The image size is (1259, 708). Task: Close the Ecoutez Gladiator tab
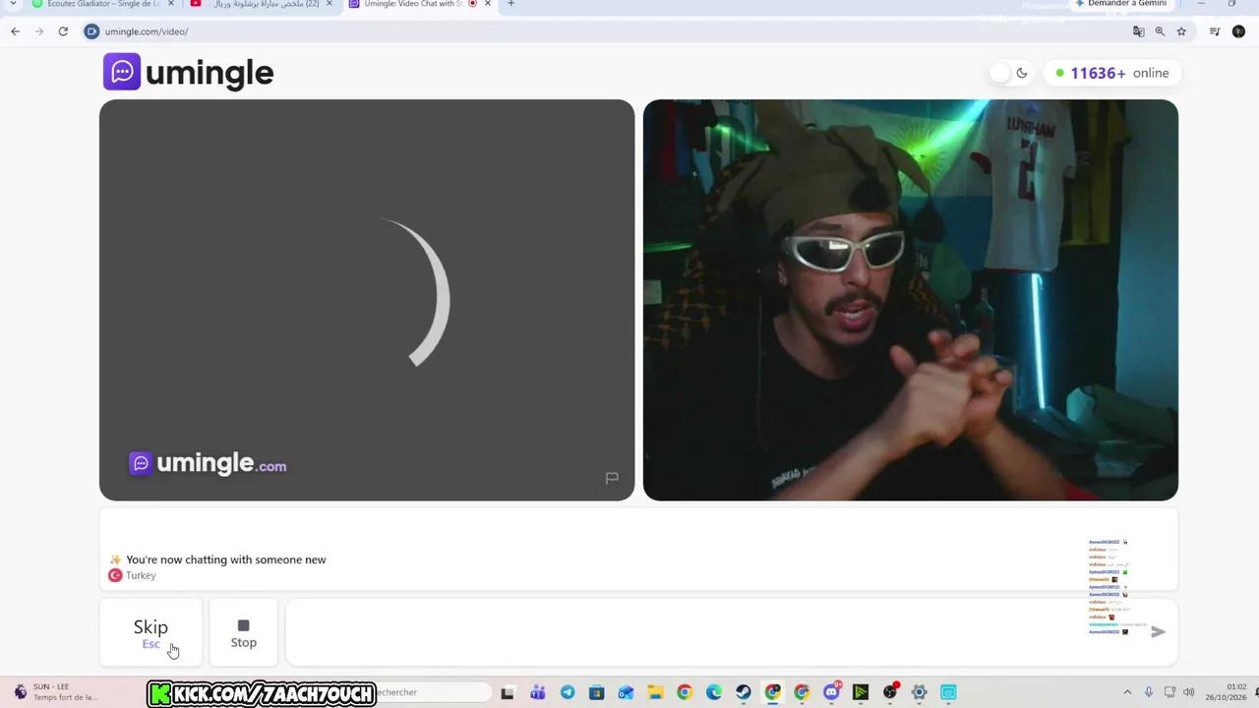(170, 4)
